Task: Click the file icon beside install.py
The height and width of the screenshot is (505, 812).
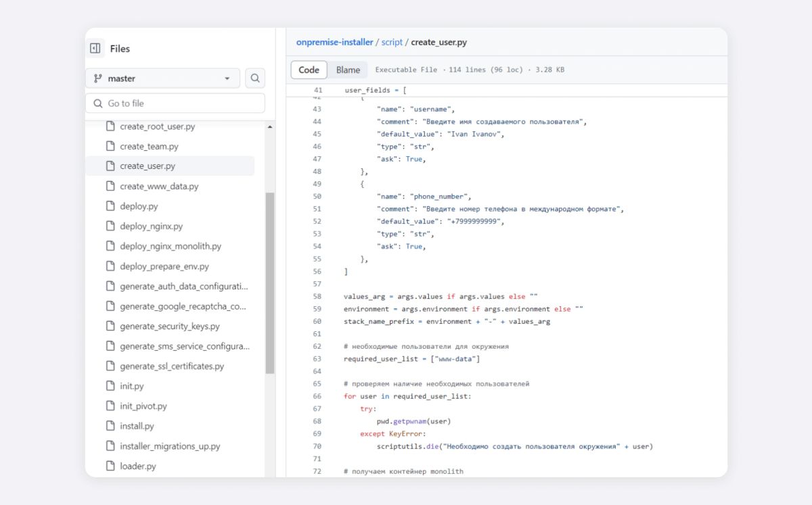Action: pyautogui.click(x=110, y=426)
